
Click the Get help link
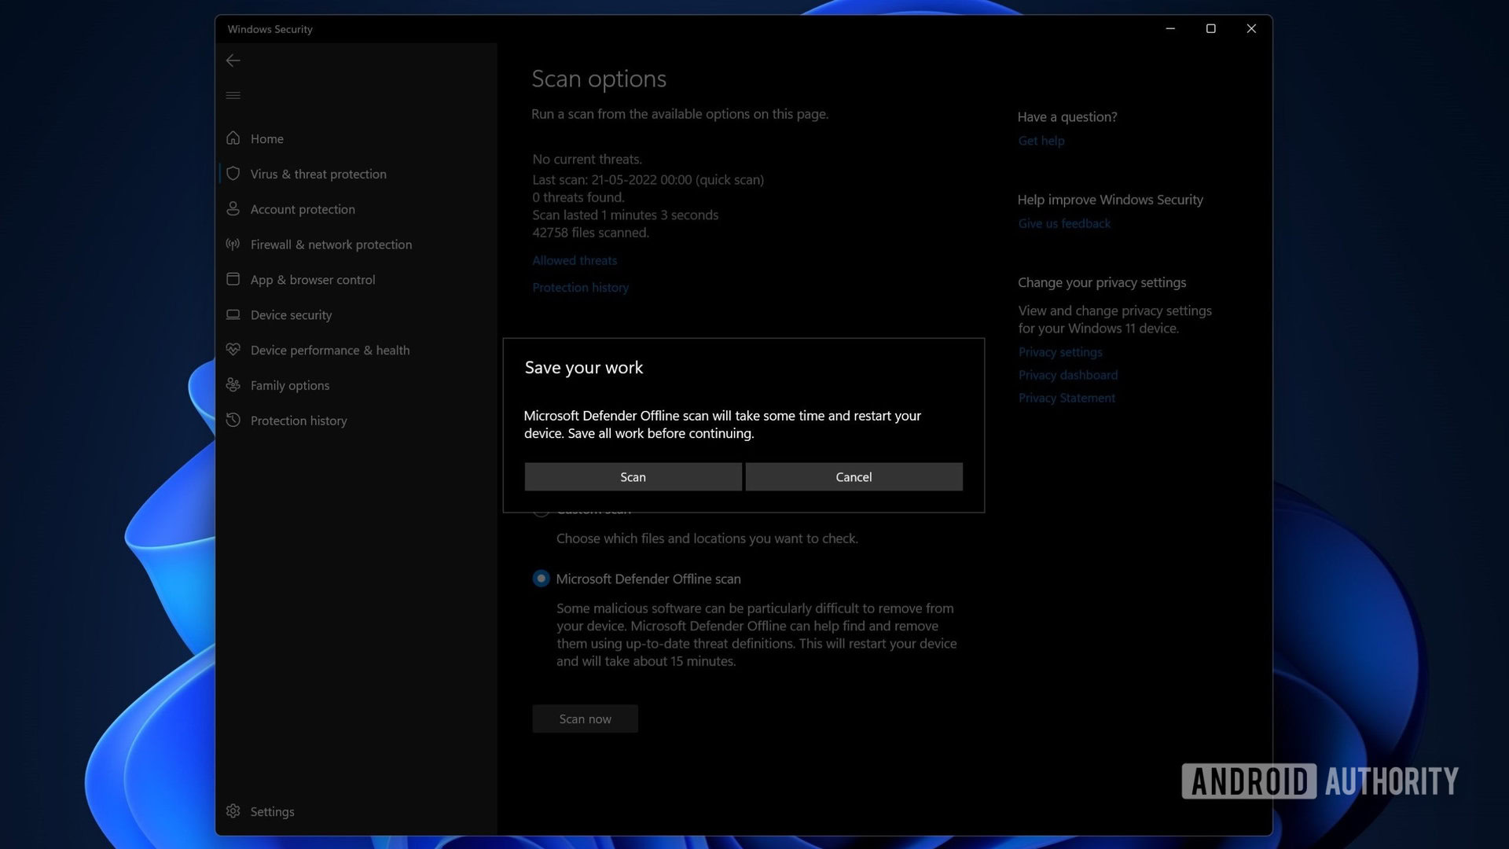pyautogui.click(x=1040, y=140)
